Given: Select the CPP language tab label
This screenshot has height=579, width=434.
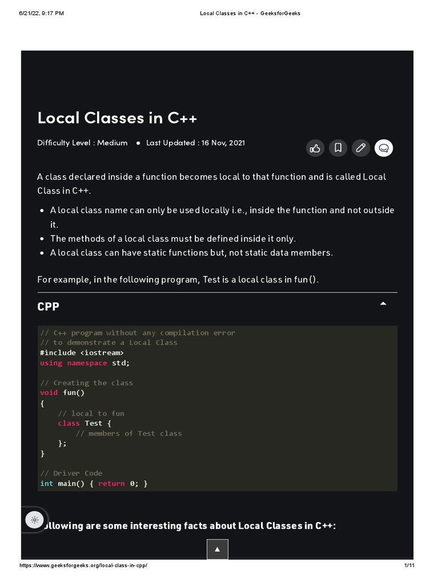Looking at the screenshot, I should tap(48, 306).
